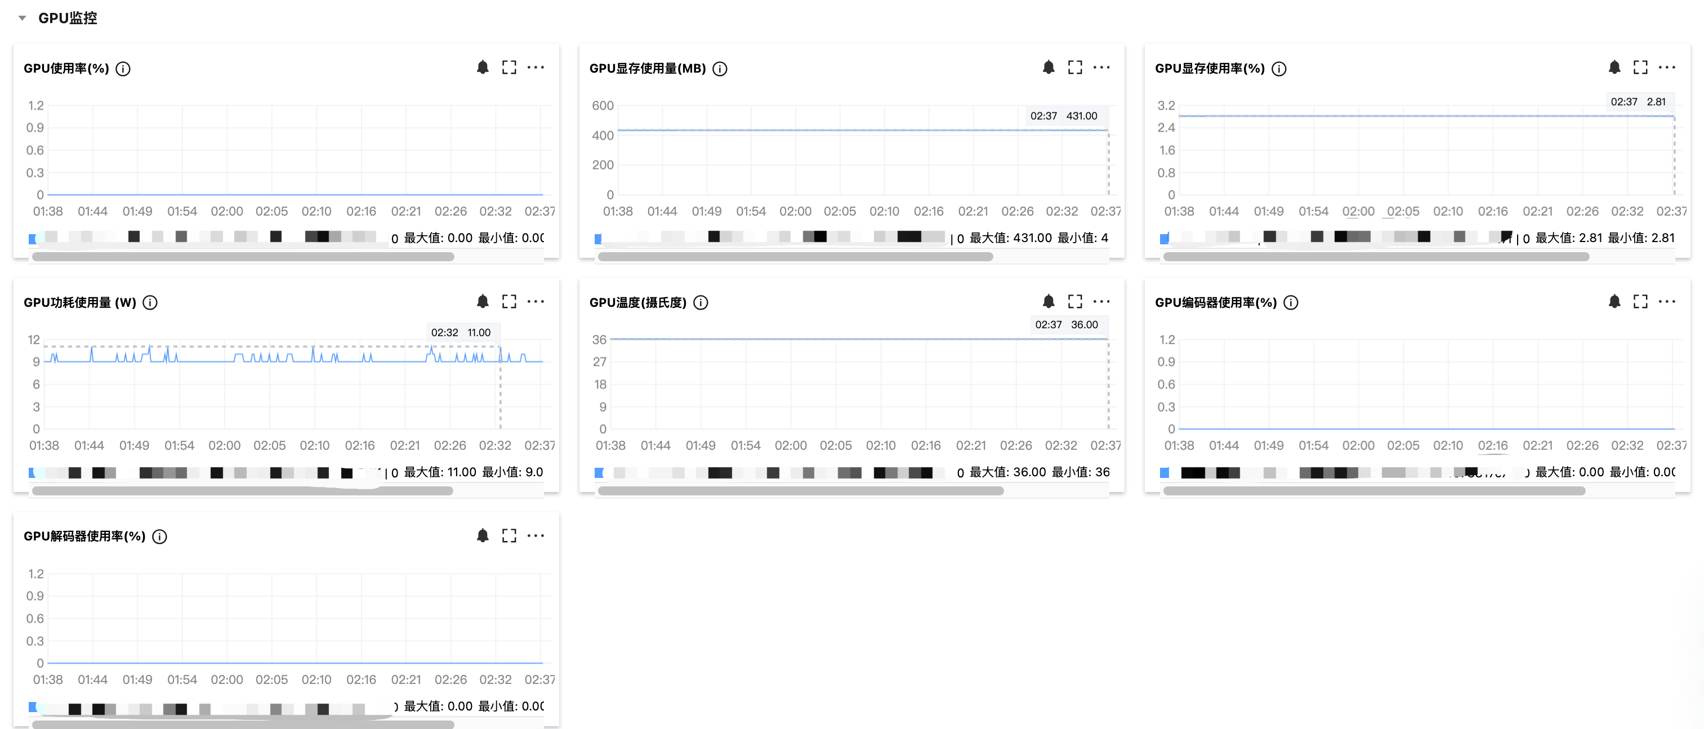The image size is (1704, 729).
Task: Expand GPU温度(摄氏度) chart to fullscreen
Action: point(1074,302)
